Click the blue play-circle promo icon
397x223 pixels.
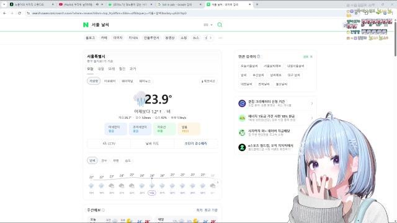[242, 103]
